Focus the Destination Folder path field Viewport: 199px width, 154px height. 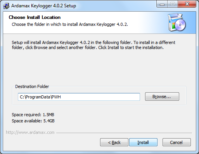[79, 97]
